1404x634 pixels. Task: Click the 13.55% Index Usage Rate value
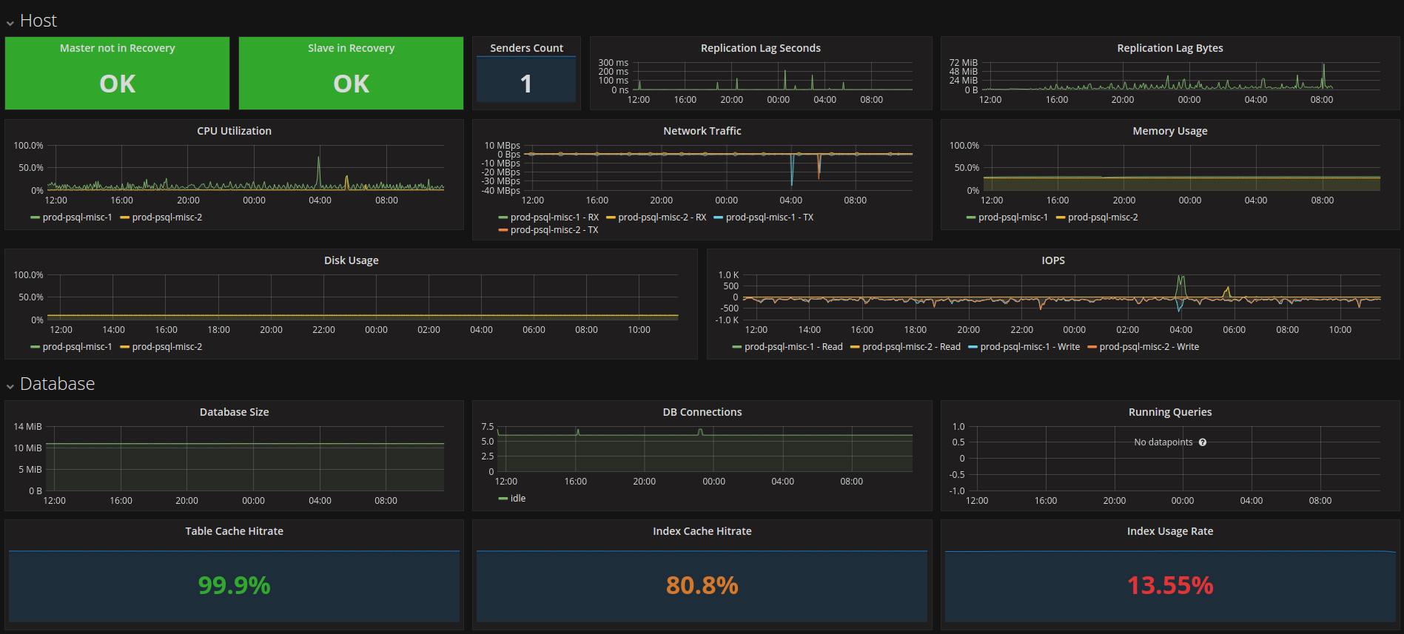(1169, 585)
